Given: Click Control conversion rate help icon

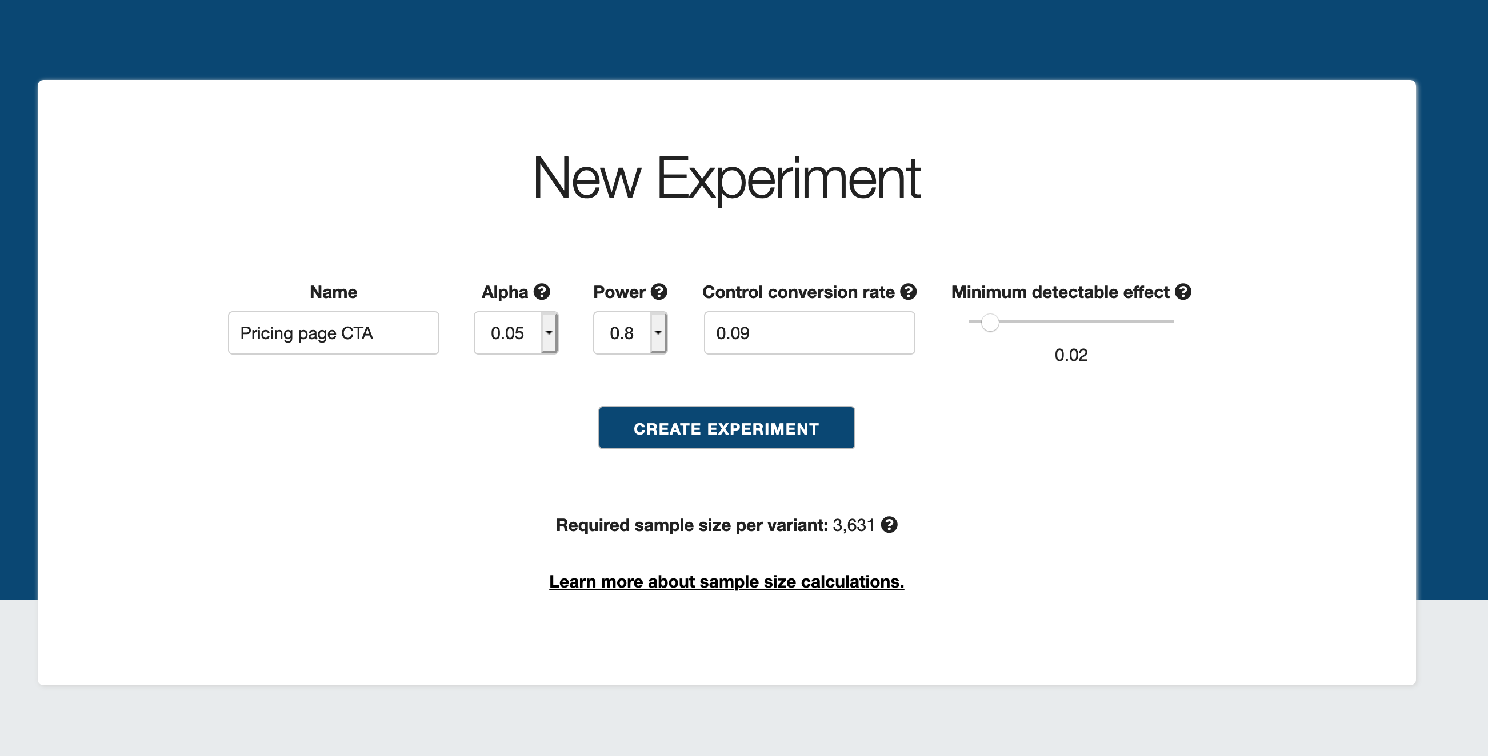Looking at the screenshot, I should tap(908, 292).
